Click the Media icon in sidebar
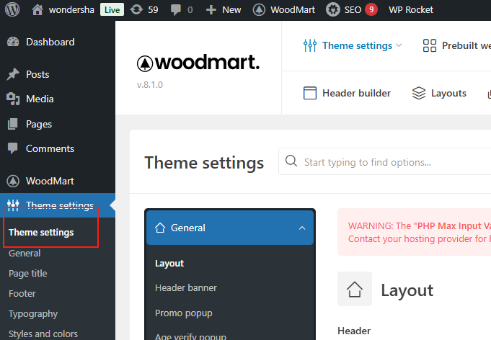 [13, 99]
